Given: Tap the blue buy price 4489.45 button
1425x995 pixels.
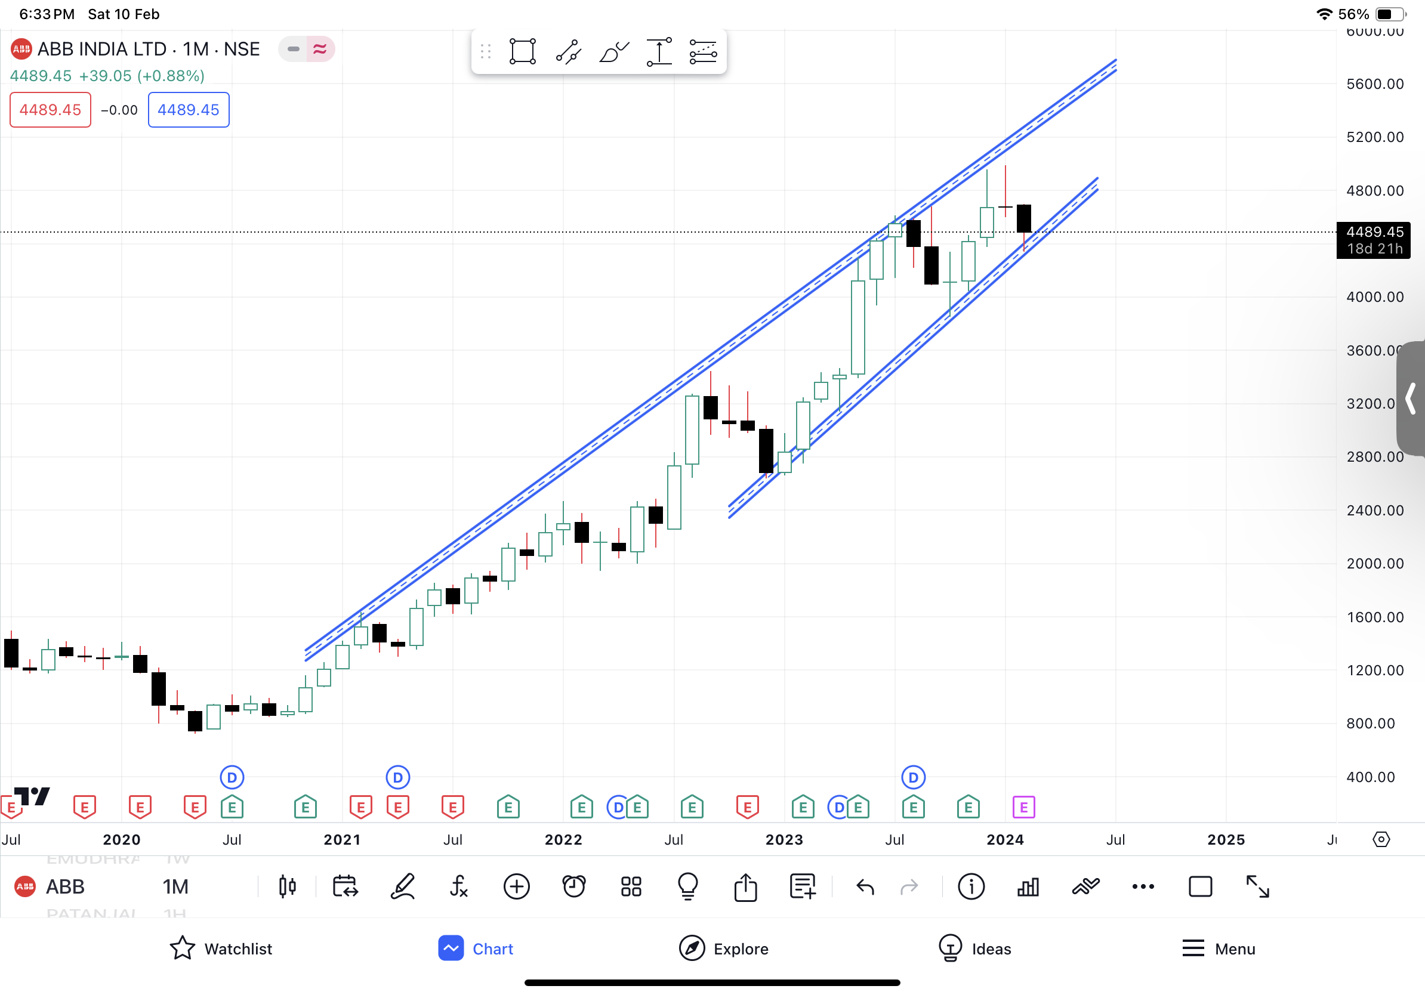Looking at the screenshot, I should [189, 110].
